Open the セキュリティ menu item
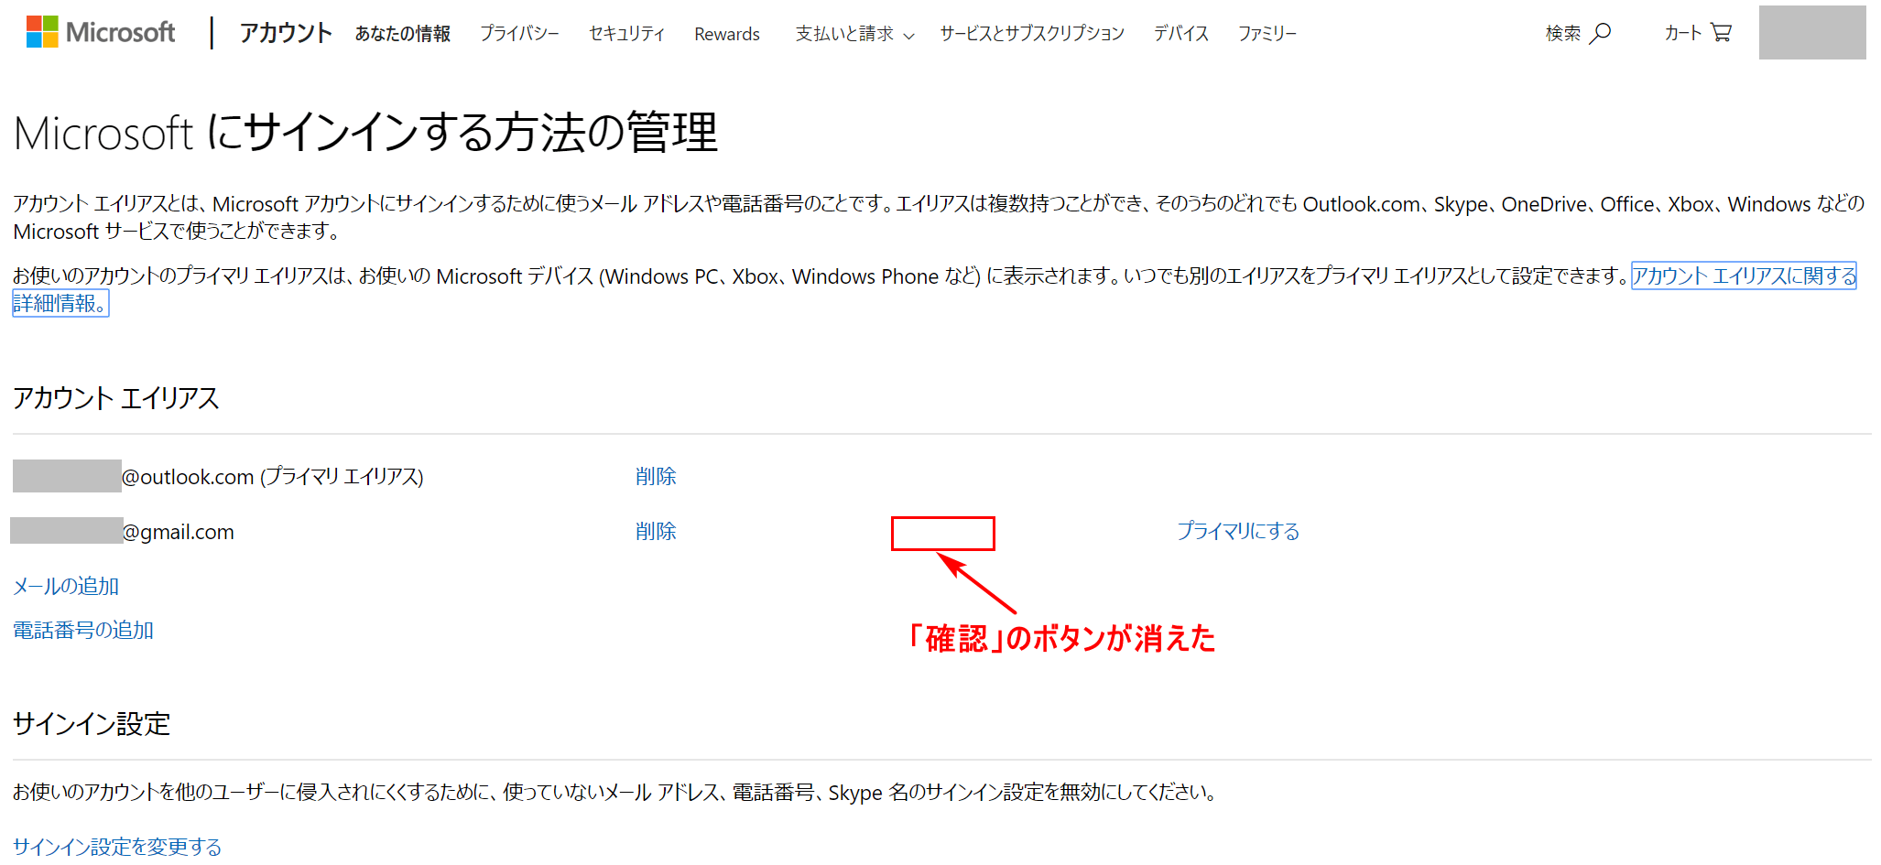The image size is (1881, 865). pyautogui.click(x=626, y=34)
